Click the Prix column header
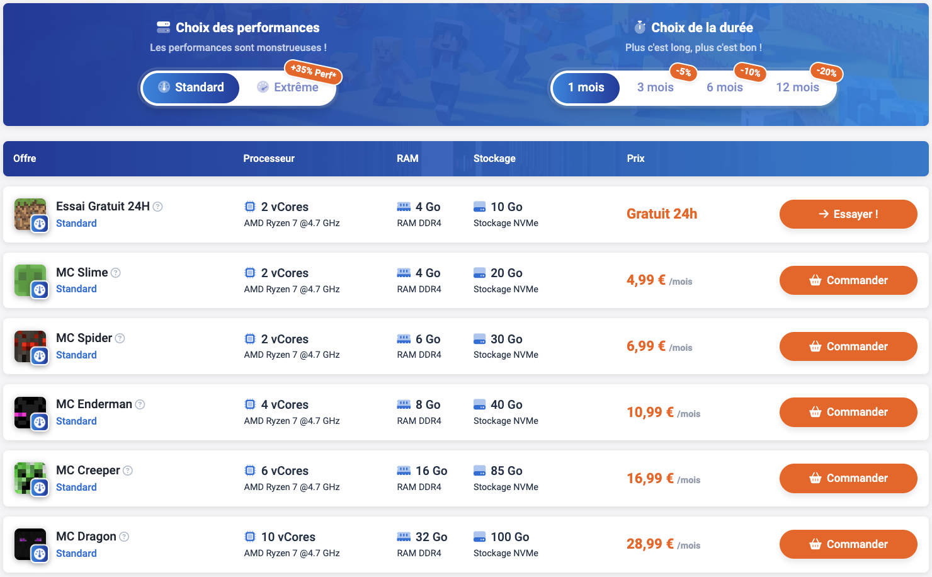The width and height of the screenshot is (932, 577). 635,159
